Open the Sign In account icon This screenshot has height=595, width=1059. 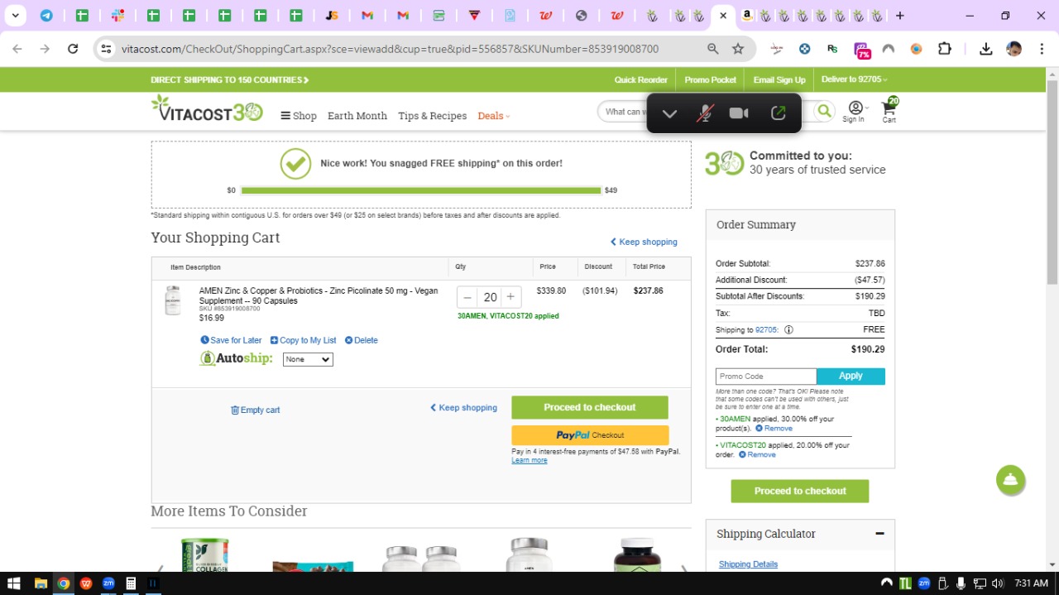pos(854,112)
